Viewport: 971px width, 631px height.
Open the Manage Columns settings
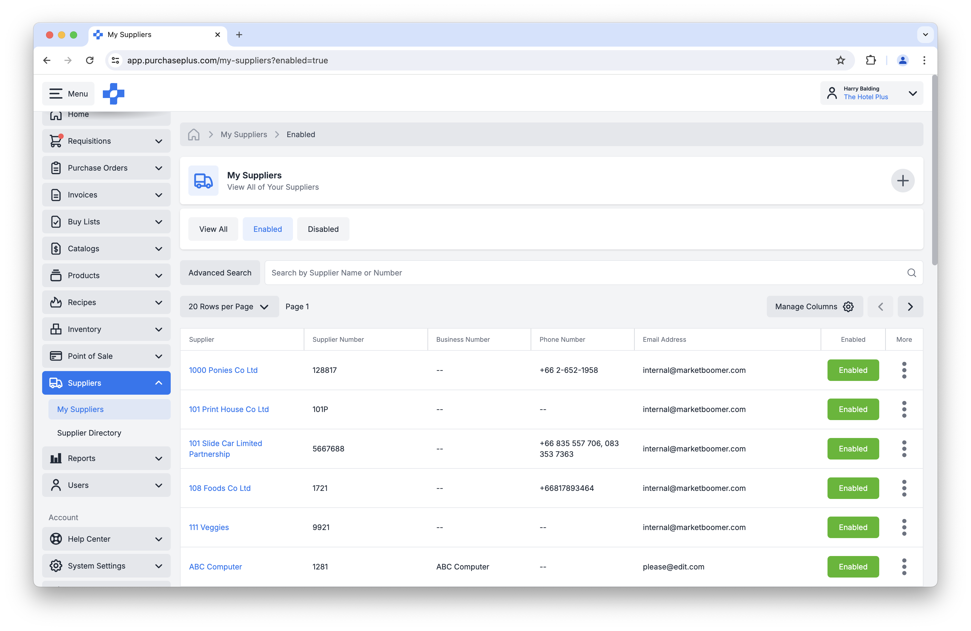coord(814,306)
